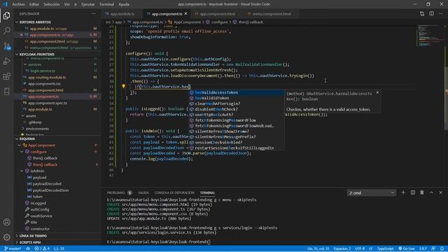This screenshot has width=448, height=252.
Task: Open changes compare icon in editor toolbar
Action: [422, 13]
